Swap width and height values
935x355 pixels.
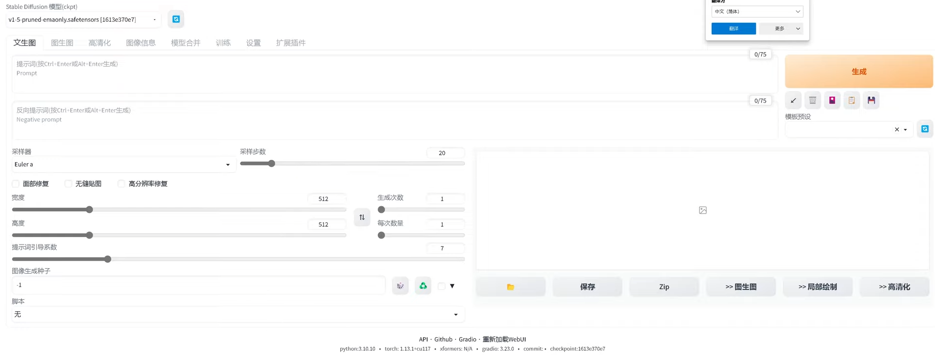click(x=362, y=217)
